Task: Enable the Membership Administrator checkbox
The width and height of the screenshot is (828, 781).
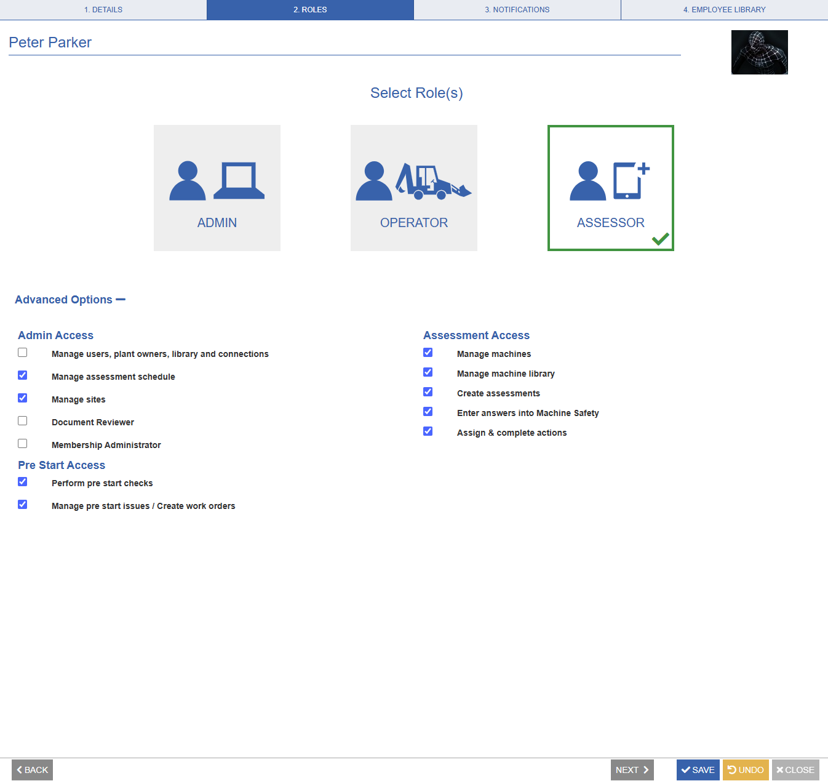Action: click(23, 444)
